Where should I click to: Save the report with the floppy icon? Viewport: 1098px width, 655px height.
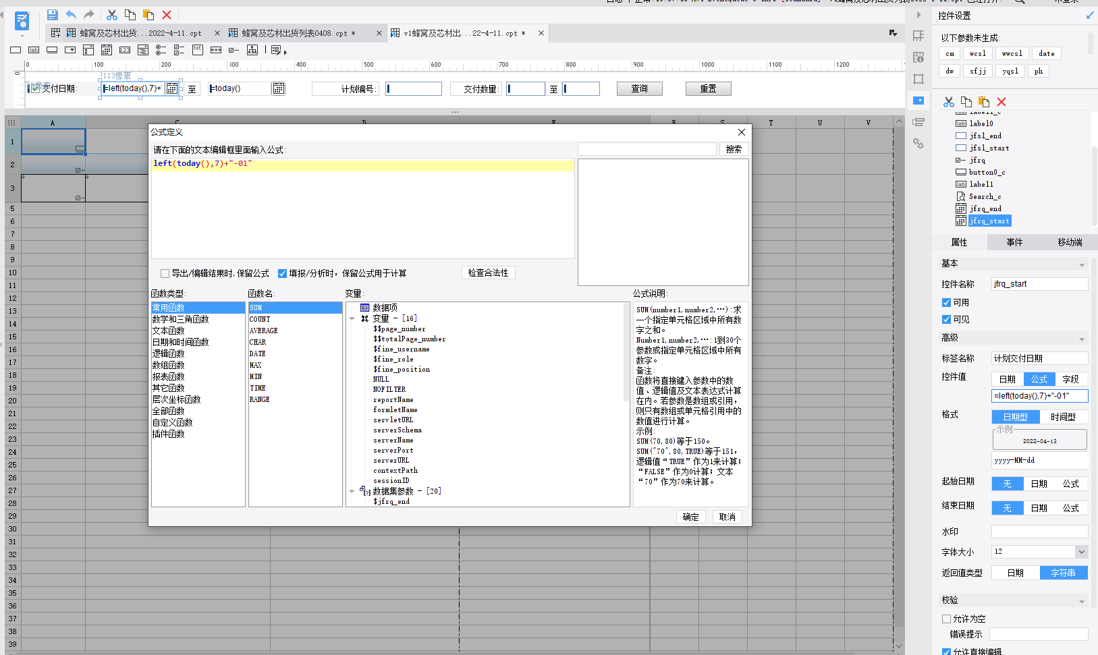52,15
